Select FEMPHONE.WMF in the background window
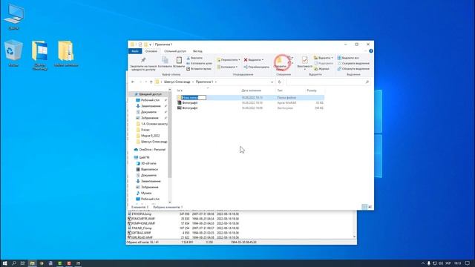This screenshot has height=267, width=475. [x=141, y=223]
